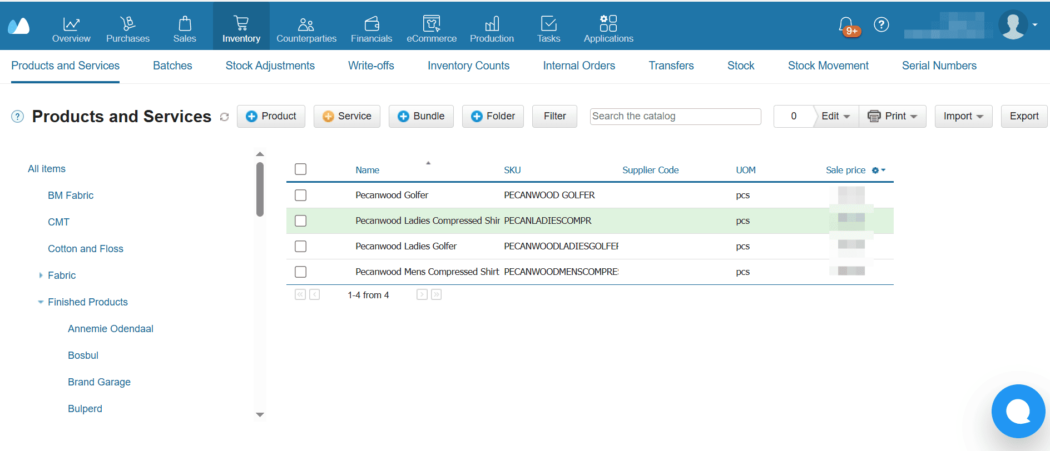Image resolution: width=1050 pixels, height=451 pixels.
Task: Switch to the Write-offs tab
Action: click(371, 66)
